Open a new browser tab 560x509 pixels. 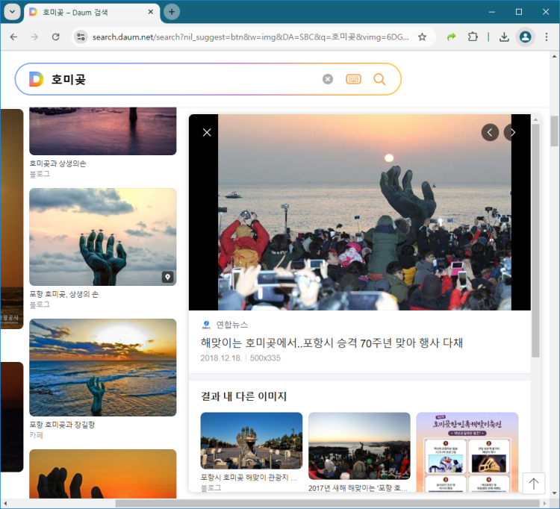tap(172, 12)
